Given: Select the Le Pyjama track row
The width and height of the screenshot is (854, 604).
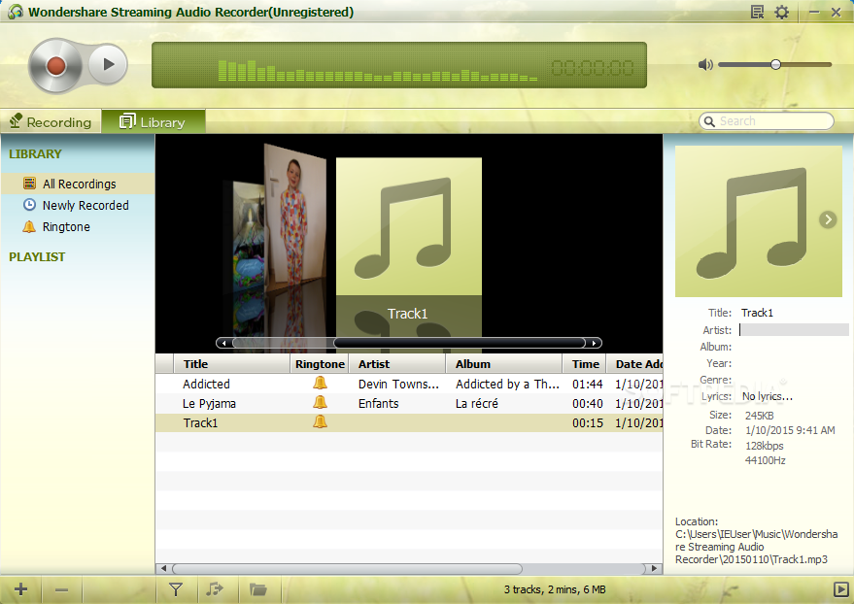Looking at the screenshot, I should tap(409, 404).
